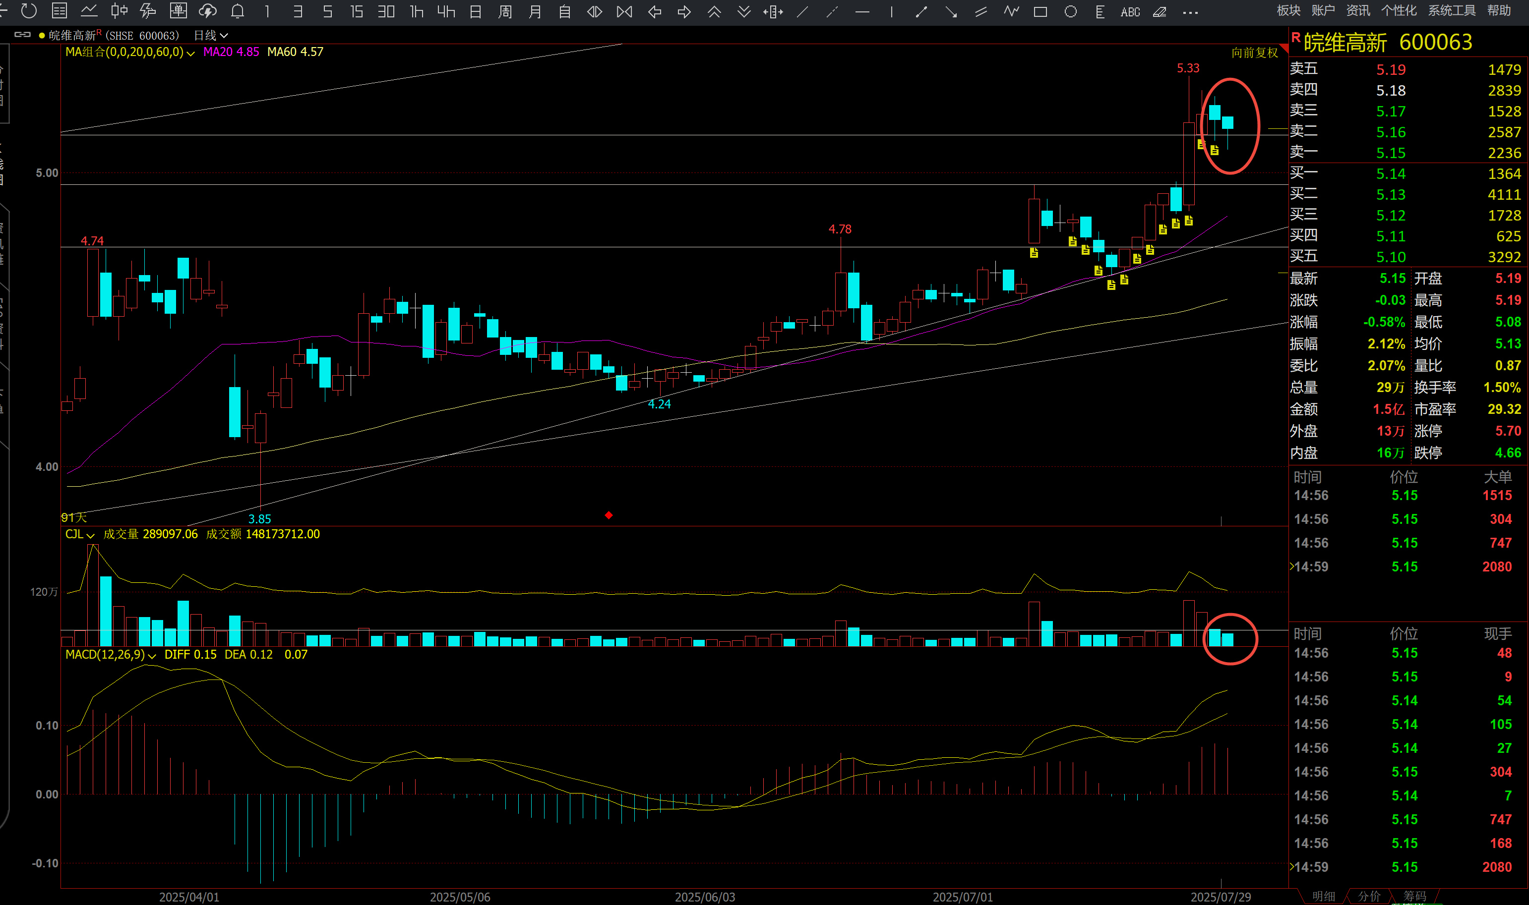Select the 30-minute period button

pyautogui.click(x=386, y=11)
